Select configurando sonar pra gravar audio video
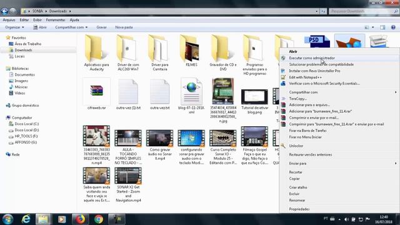The image size is (400, 225). pyautogui.click(x=191, y=147)
